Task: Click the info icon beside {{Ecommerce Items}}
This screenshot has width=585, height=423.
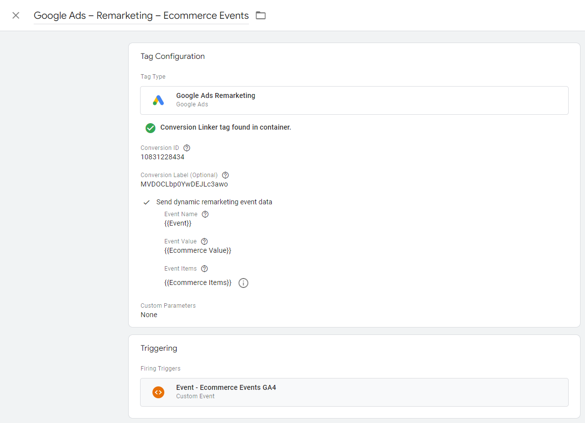Action: (x=243, y=283)
